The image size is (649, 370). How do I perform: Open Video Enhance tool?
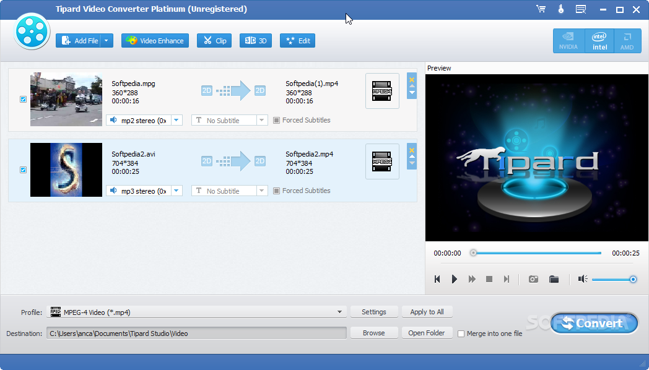(155, 40)
